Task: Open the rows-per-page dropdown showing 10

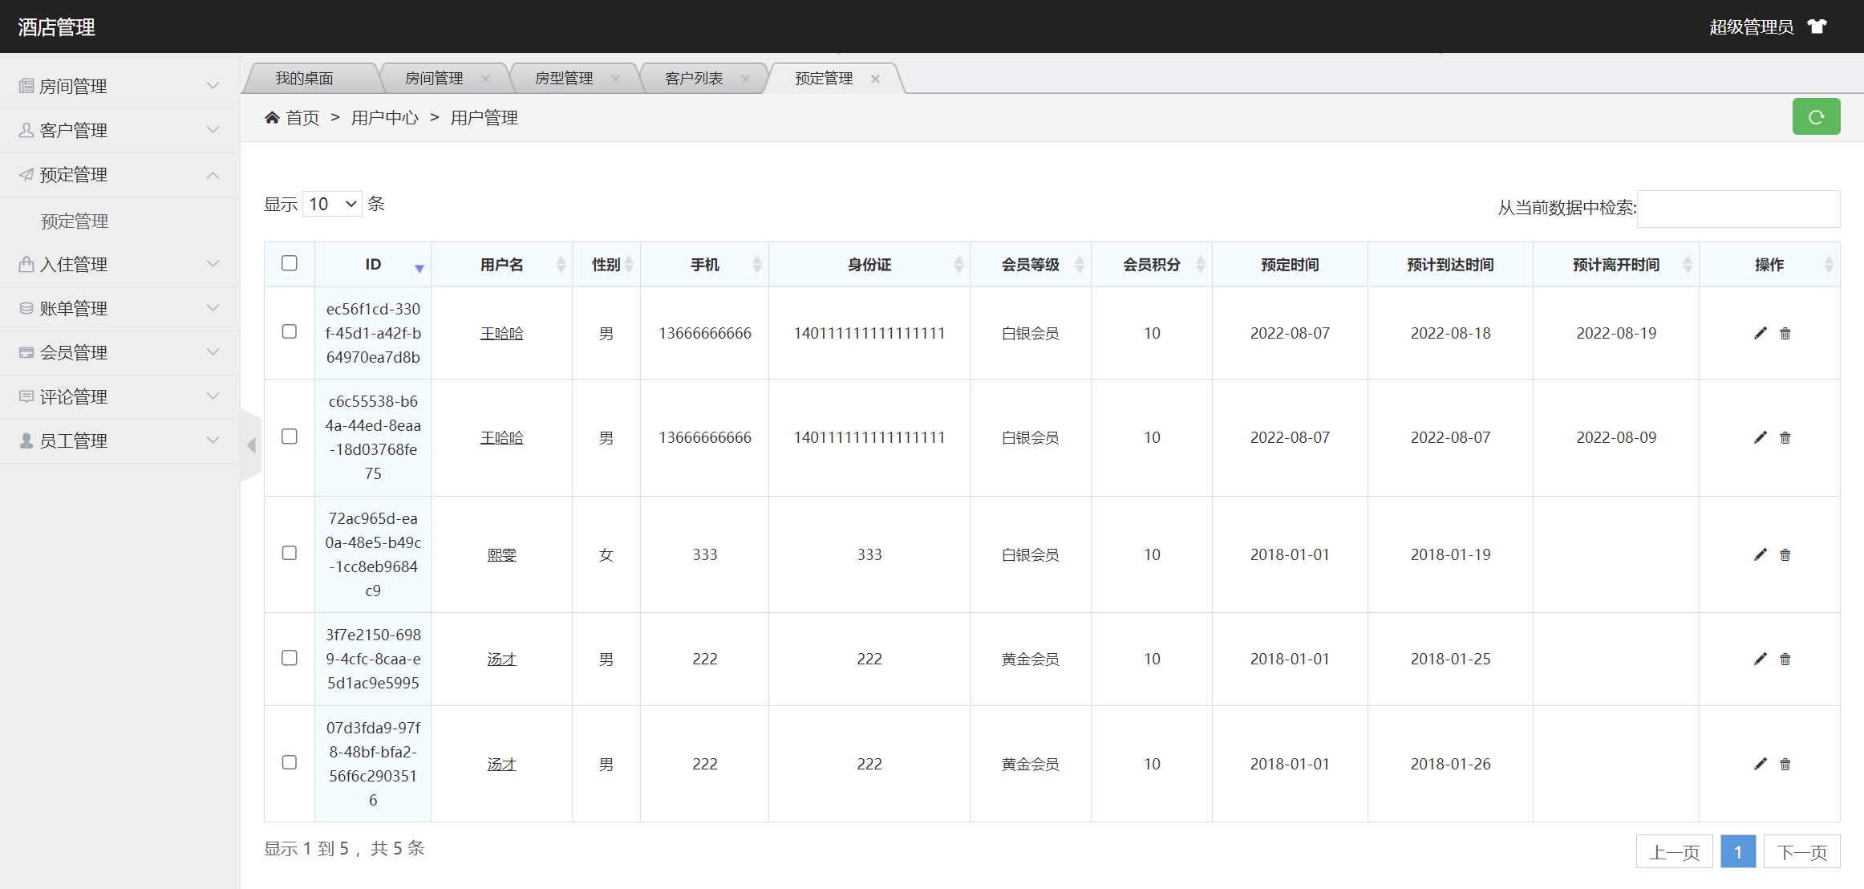Action: (x=332, y=204)
